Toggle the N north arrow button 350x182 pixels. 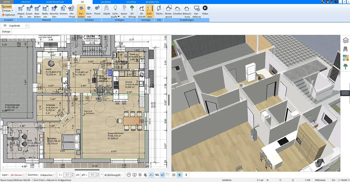pyautogui.click(x=179, y=175)
